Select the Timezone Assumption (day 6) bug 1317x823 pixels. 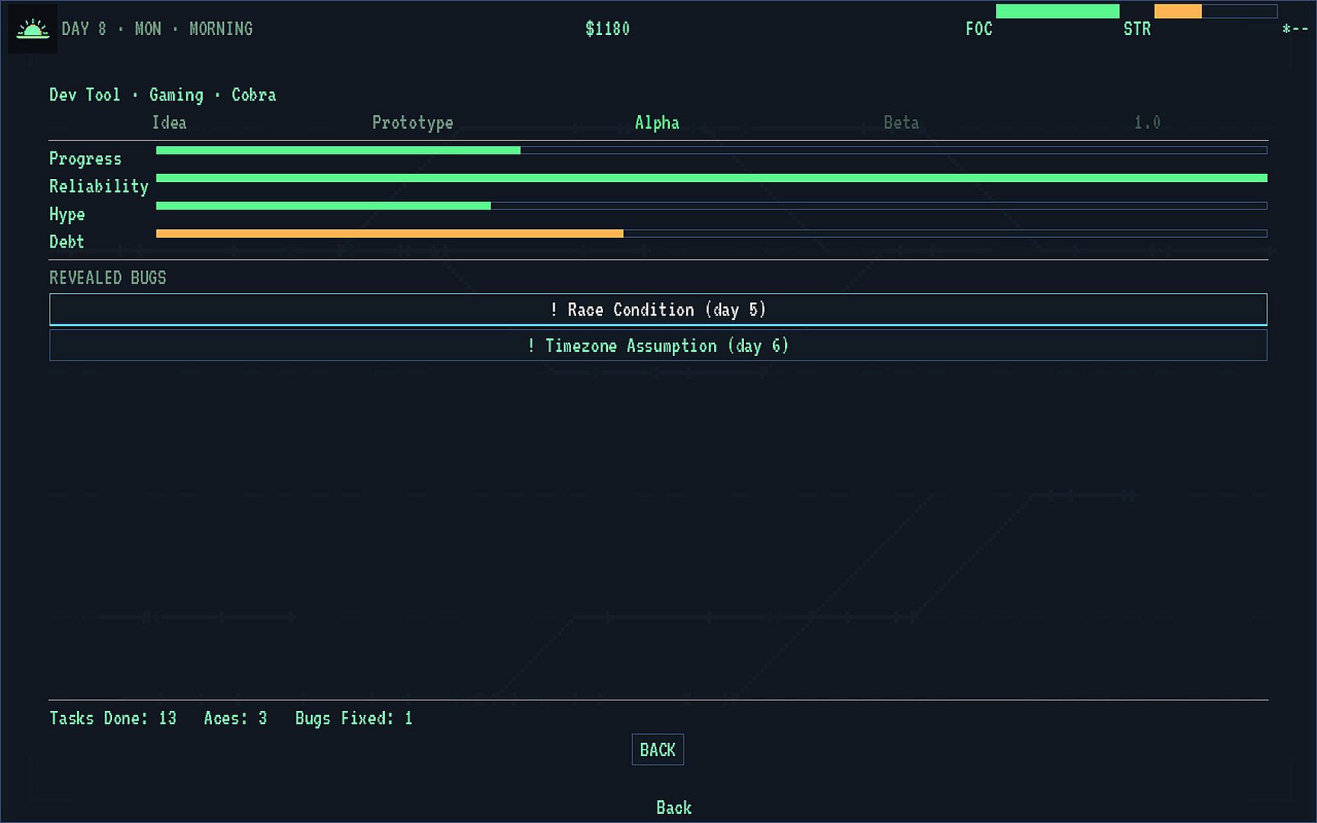pyautogui.click(x=658, y=345)
